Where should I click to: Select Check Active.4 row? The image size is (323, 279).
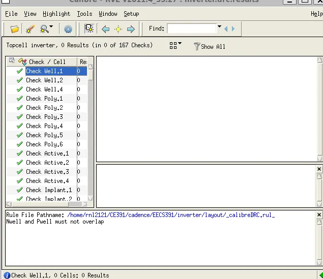47,181
